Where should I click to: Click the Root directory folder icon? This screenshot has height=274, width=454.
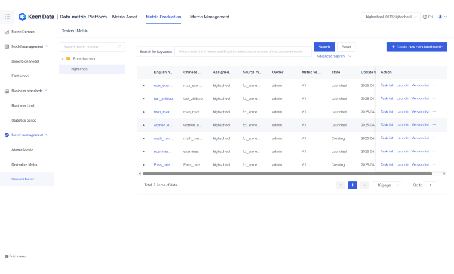pyautogui.click(x=68, y=58)
